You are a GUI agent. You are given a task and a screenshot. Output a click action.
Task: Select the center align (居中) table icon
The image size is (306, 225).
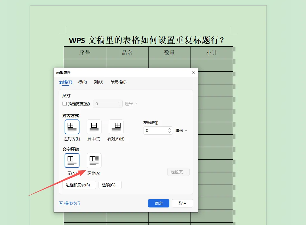94,127
